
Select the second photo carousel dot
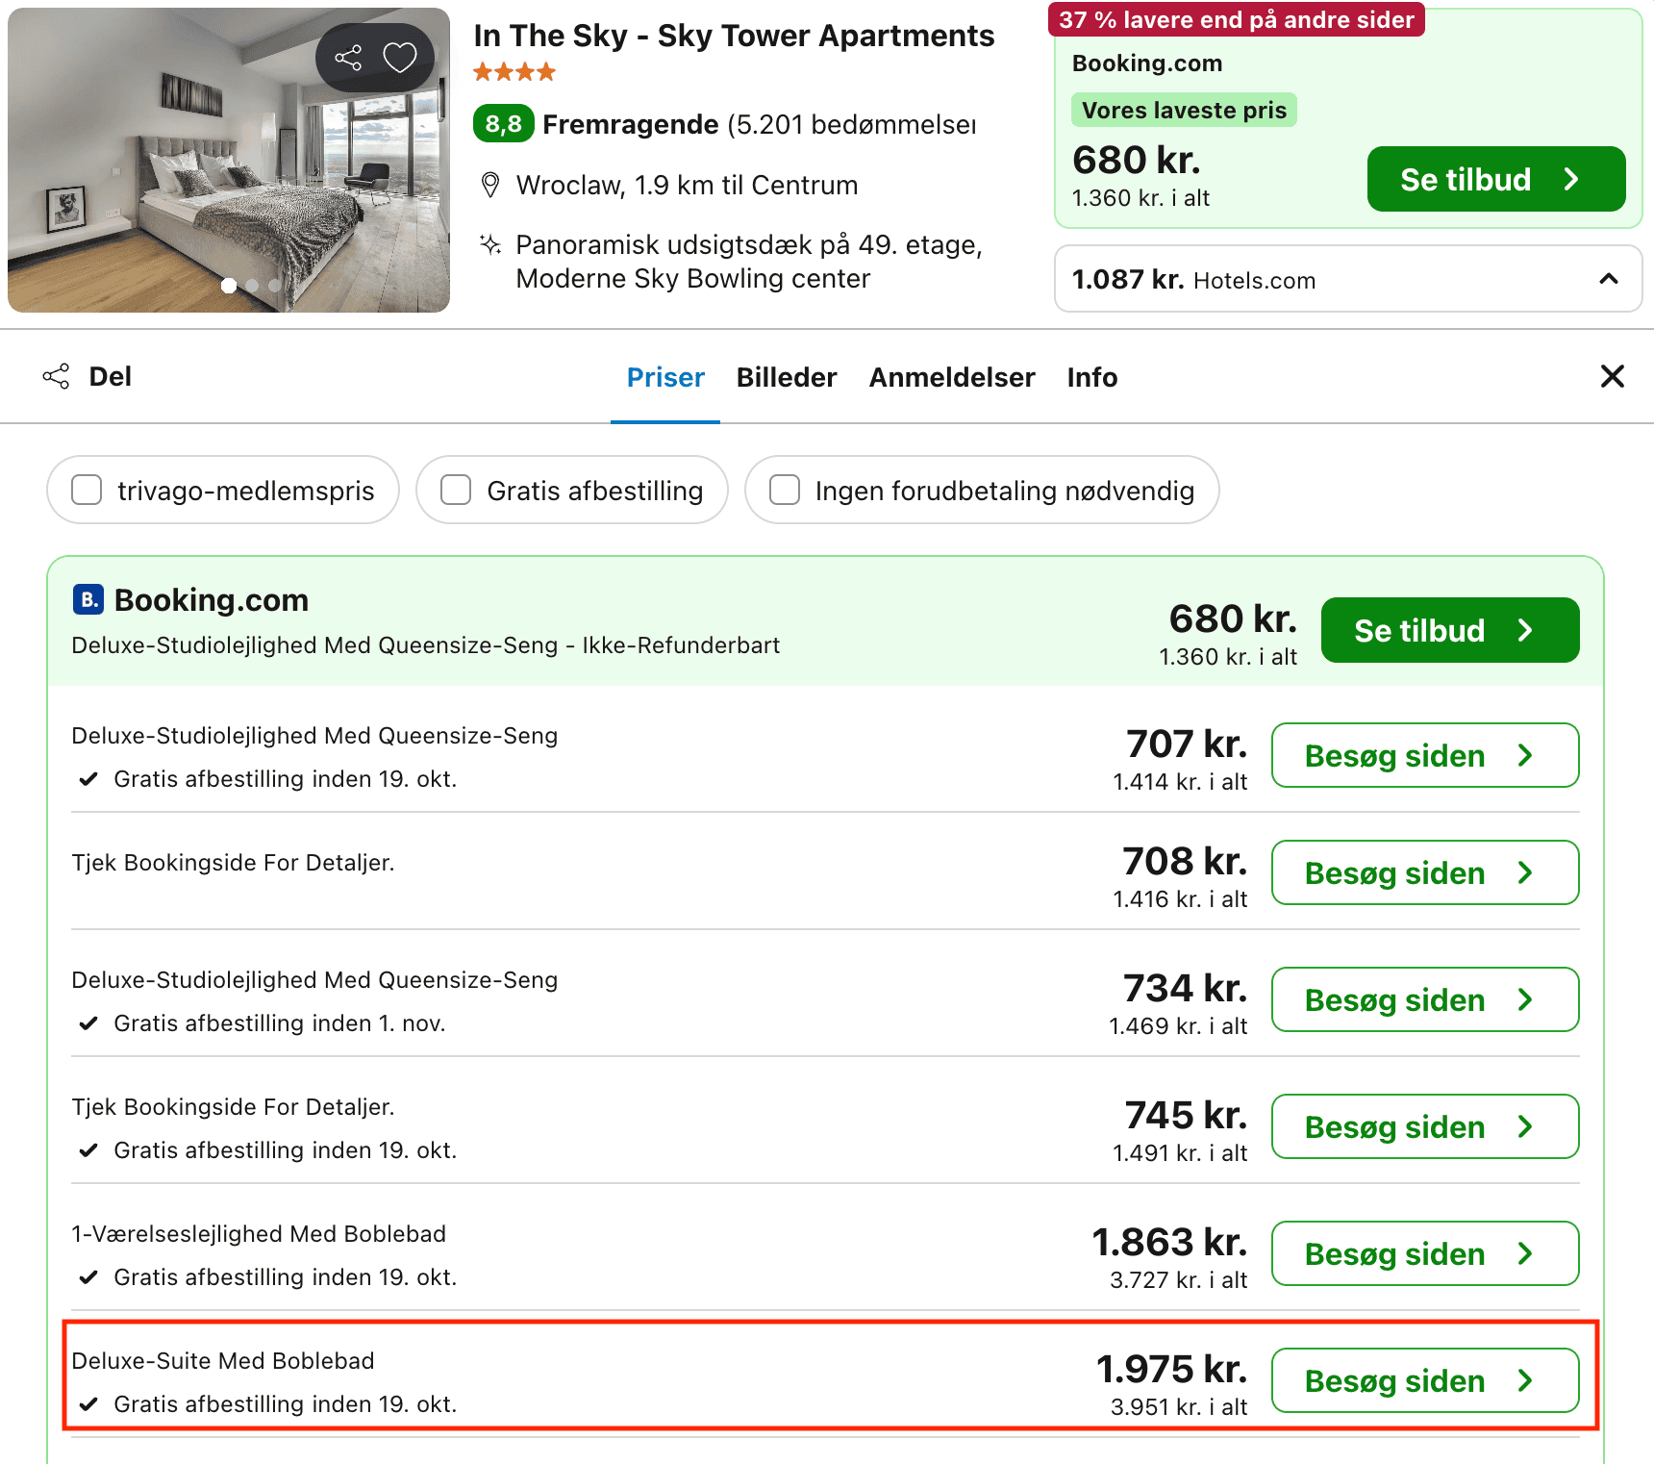click(x=252, y=286)
